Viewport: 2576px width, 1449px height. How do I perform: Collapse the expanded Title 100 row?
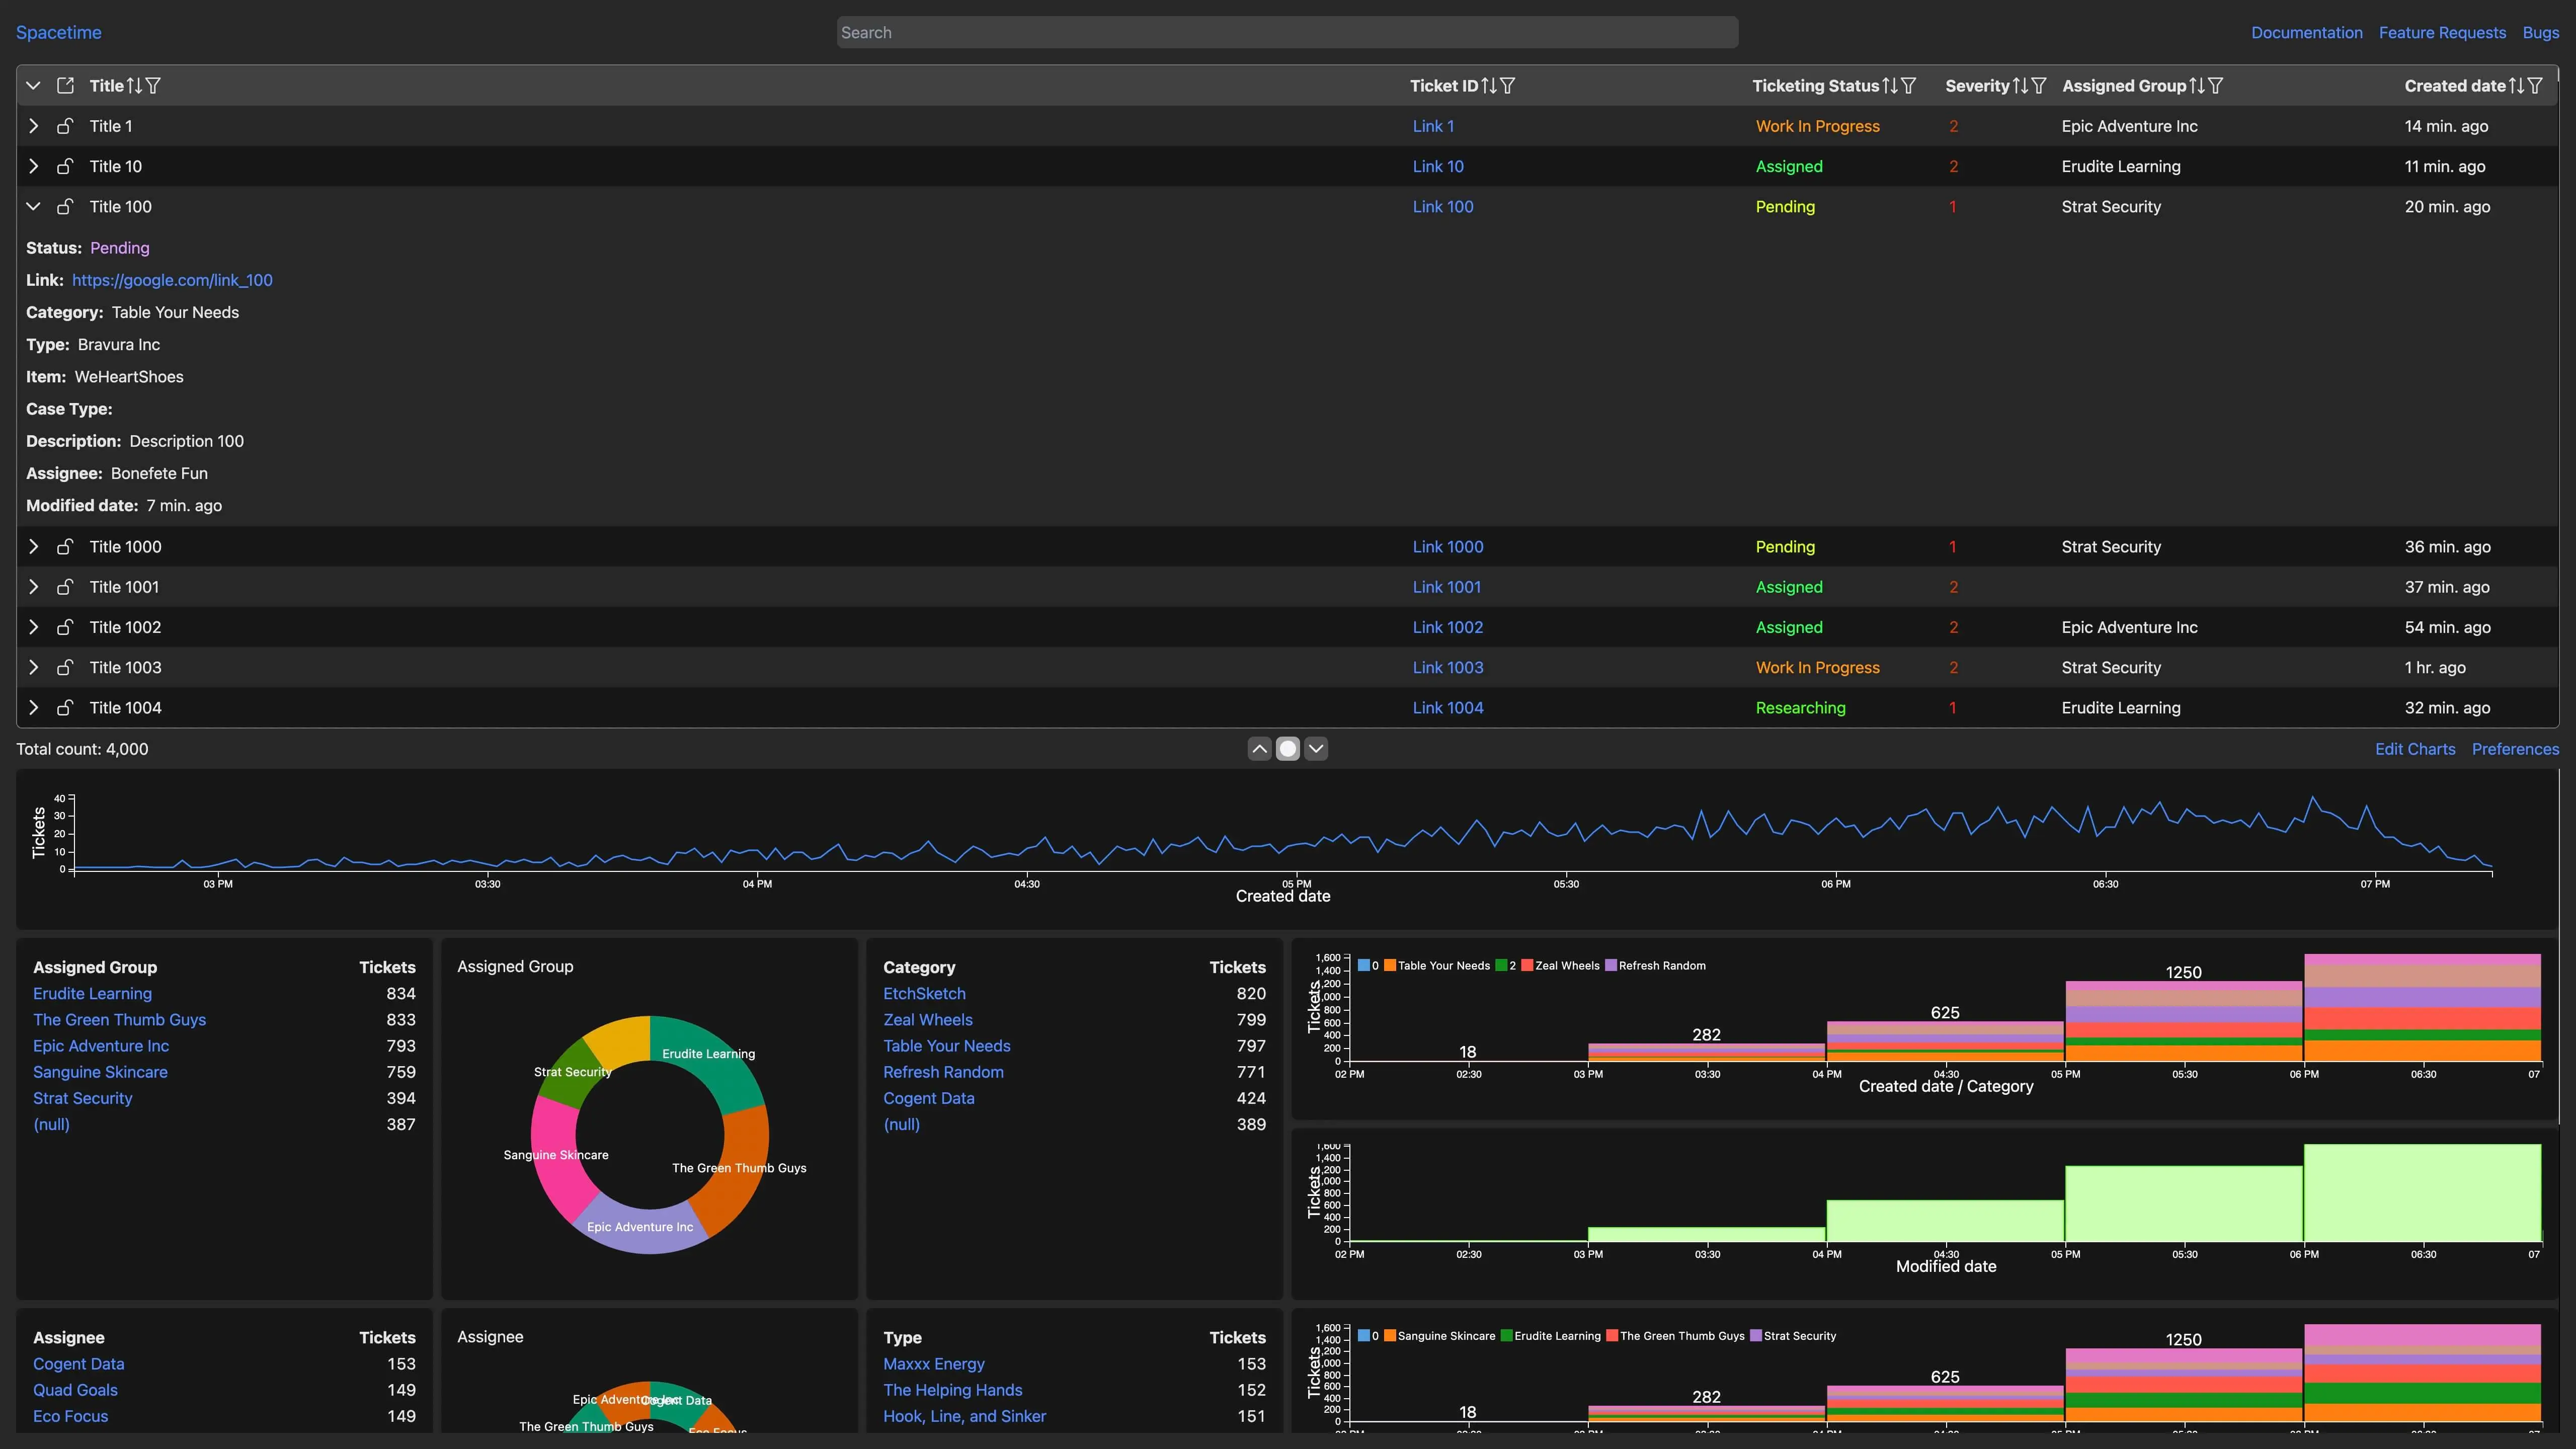point(33,207)
